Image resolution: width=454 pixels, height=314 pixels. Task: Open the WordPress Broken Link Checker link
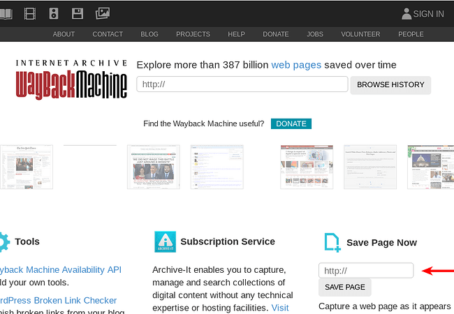58,301
